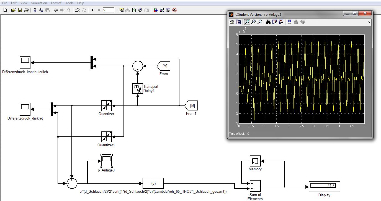Click the simulation stop time field

pos(108,10)
